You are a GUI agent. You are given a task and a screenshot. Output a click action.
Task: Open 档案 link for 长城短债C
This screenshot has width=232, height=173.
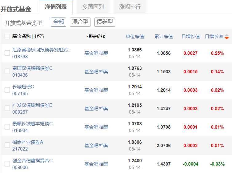tap(104, 90)
